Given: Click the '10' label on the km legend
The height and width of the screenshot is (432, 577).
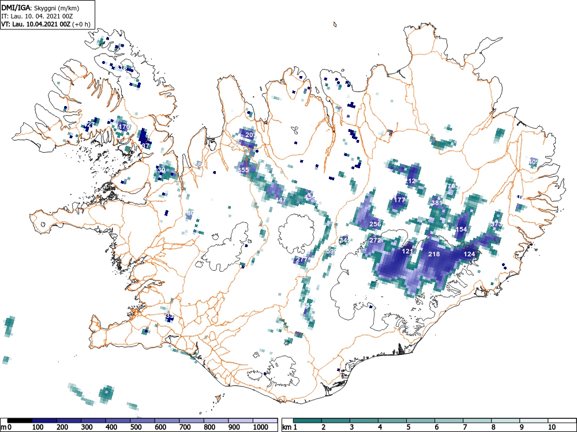Looking at the screenshot, I should [x=551, y=427].
